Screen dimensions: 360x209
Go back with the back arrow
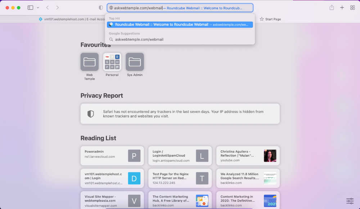(x=47, y=8)
